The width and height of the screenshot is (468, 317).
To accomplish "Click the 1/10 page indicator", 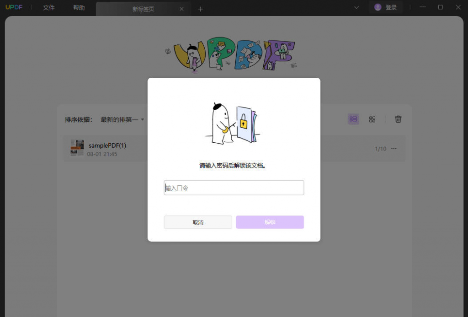I will 381,149.
